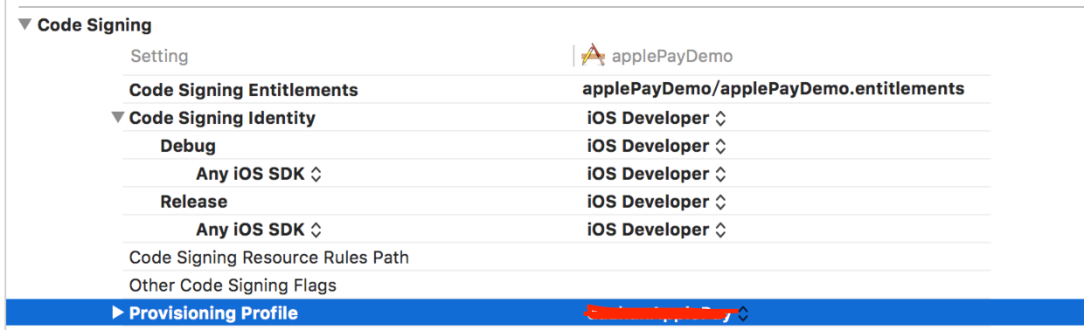Select the Code Signing Entitlements setting
The height and width of the screenshot is (330, 1084).
point(243,90)
